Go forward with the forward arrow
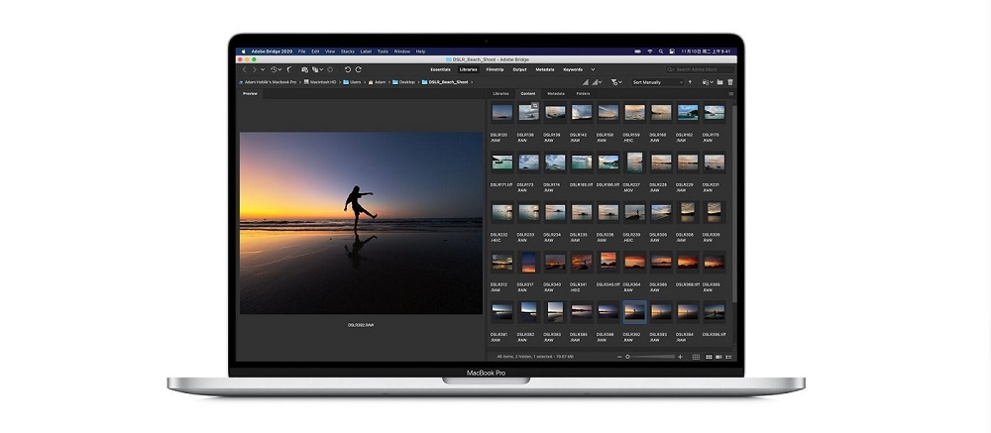991x433 pixels. pos(254,69)
